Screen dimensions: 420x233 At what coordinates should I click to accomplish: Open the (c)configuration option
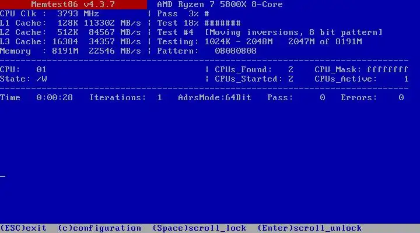(x=99, y=228)
